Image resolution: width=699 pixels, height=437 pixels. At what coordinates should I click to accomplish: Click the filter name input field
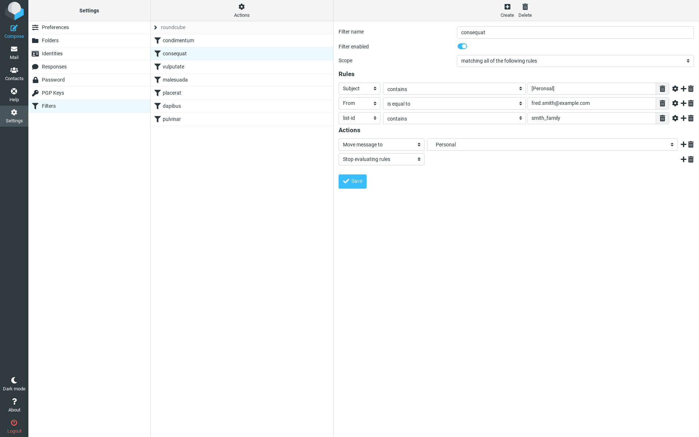pyautogui.click(x=575, y=32)
